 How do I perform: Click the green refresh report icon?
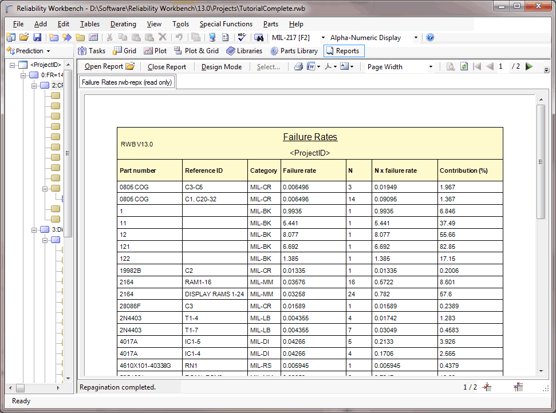(x=464, y=67)
